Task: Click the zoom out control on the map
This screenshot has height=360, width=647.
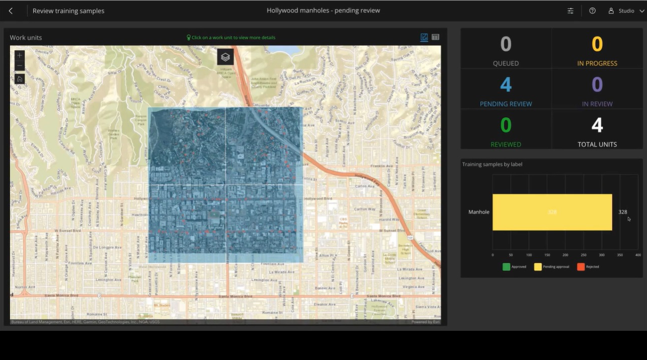Action: tap(19, 65)
